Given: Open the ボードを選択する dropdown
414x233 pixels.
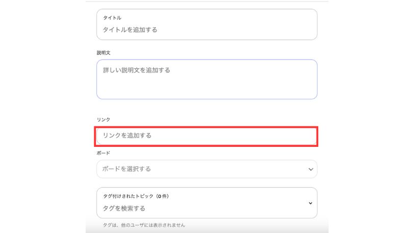Looking at the screenshot, I should coord(206,169).
